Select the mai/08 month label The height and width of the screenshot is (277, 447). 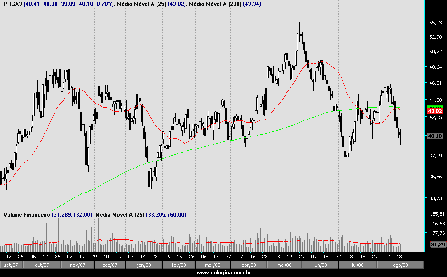pos(285,265)
